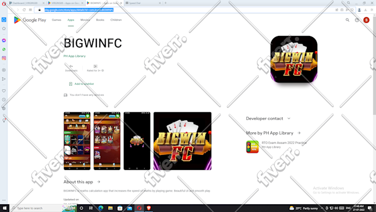Open the heart icon in sidebar
376x212 pixels.
(x=4, y=91)
